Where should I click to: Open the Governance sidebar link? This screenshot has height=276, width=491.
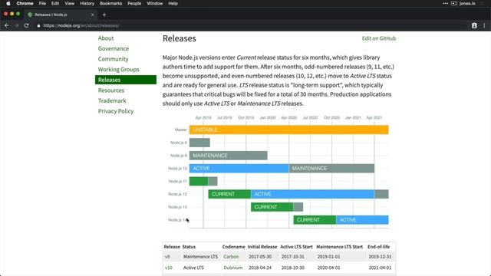point(114,48)
